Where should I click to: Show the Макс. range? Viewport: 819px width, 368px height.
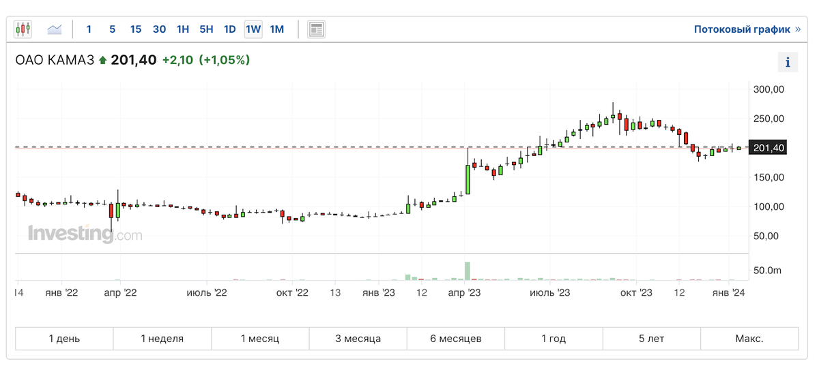(x=749, y=338)
